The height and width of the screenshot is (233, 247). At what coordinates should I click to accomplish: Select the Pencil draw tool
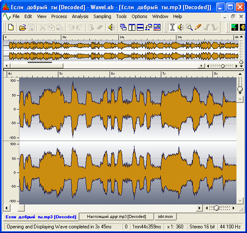click(x=198, y=27)
